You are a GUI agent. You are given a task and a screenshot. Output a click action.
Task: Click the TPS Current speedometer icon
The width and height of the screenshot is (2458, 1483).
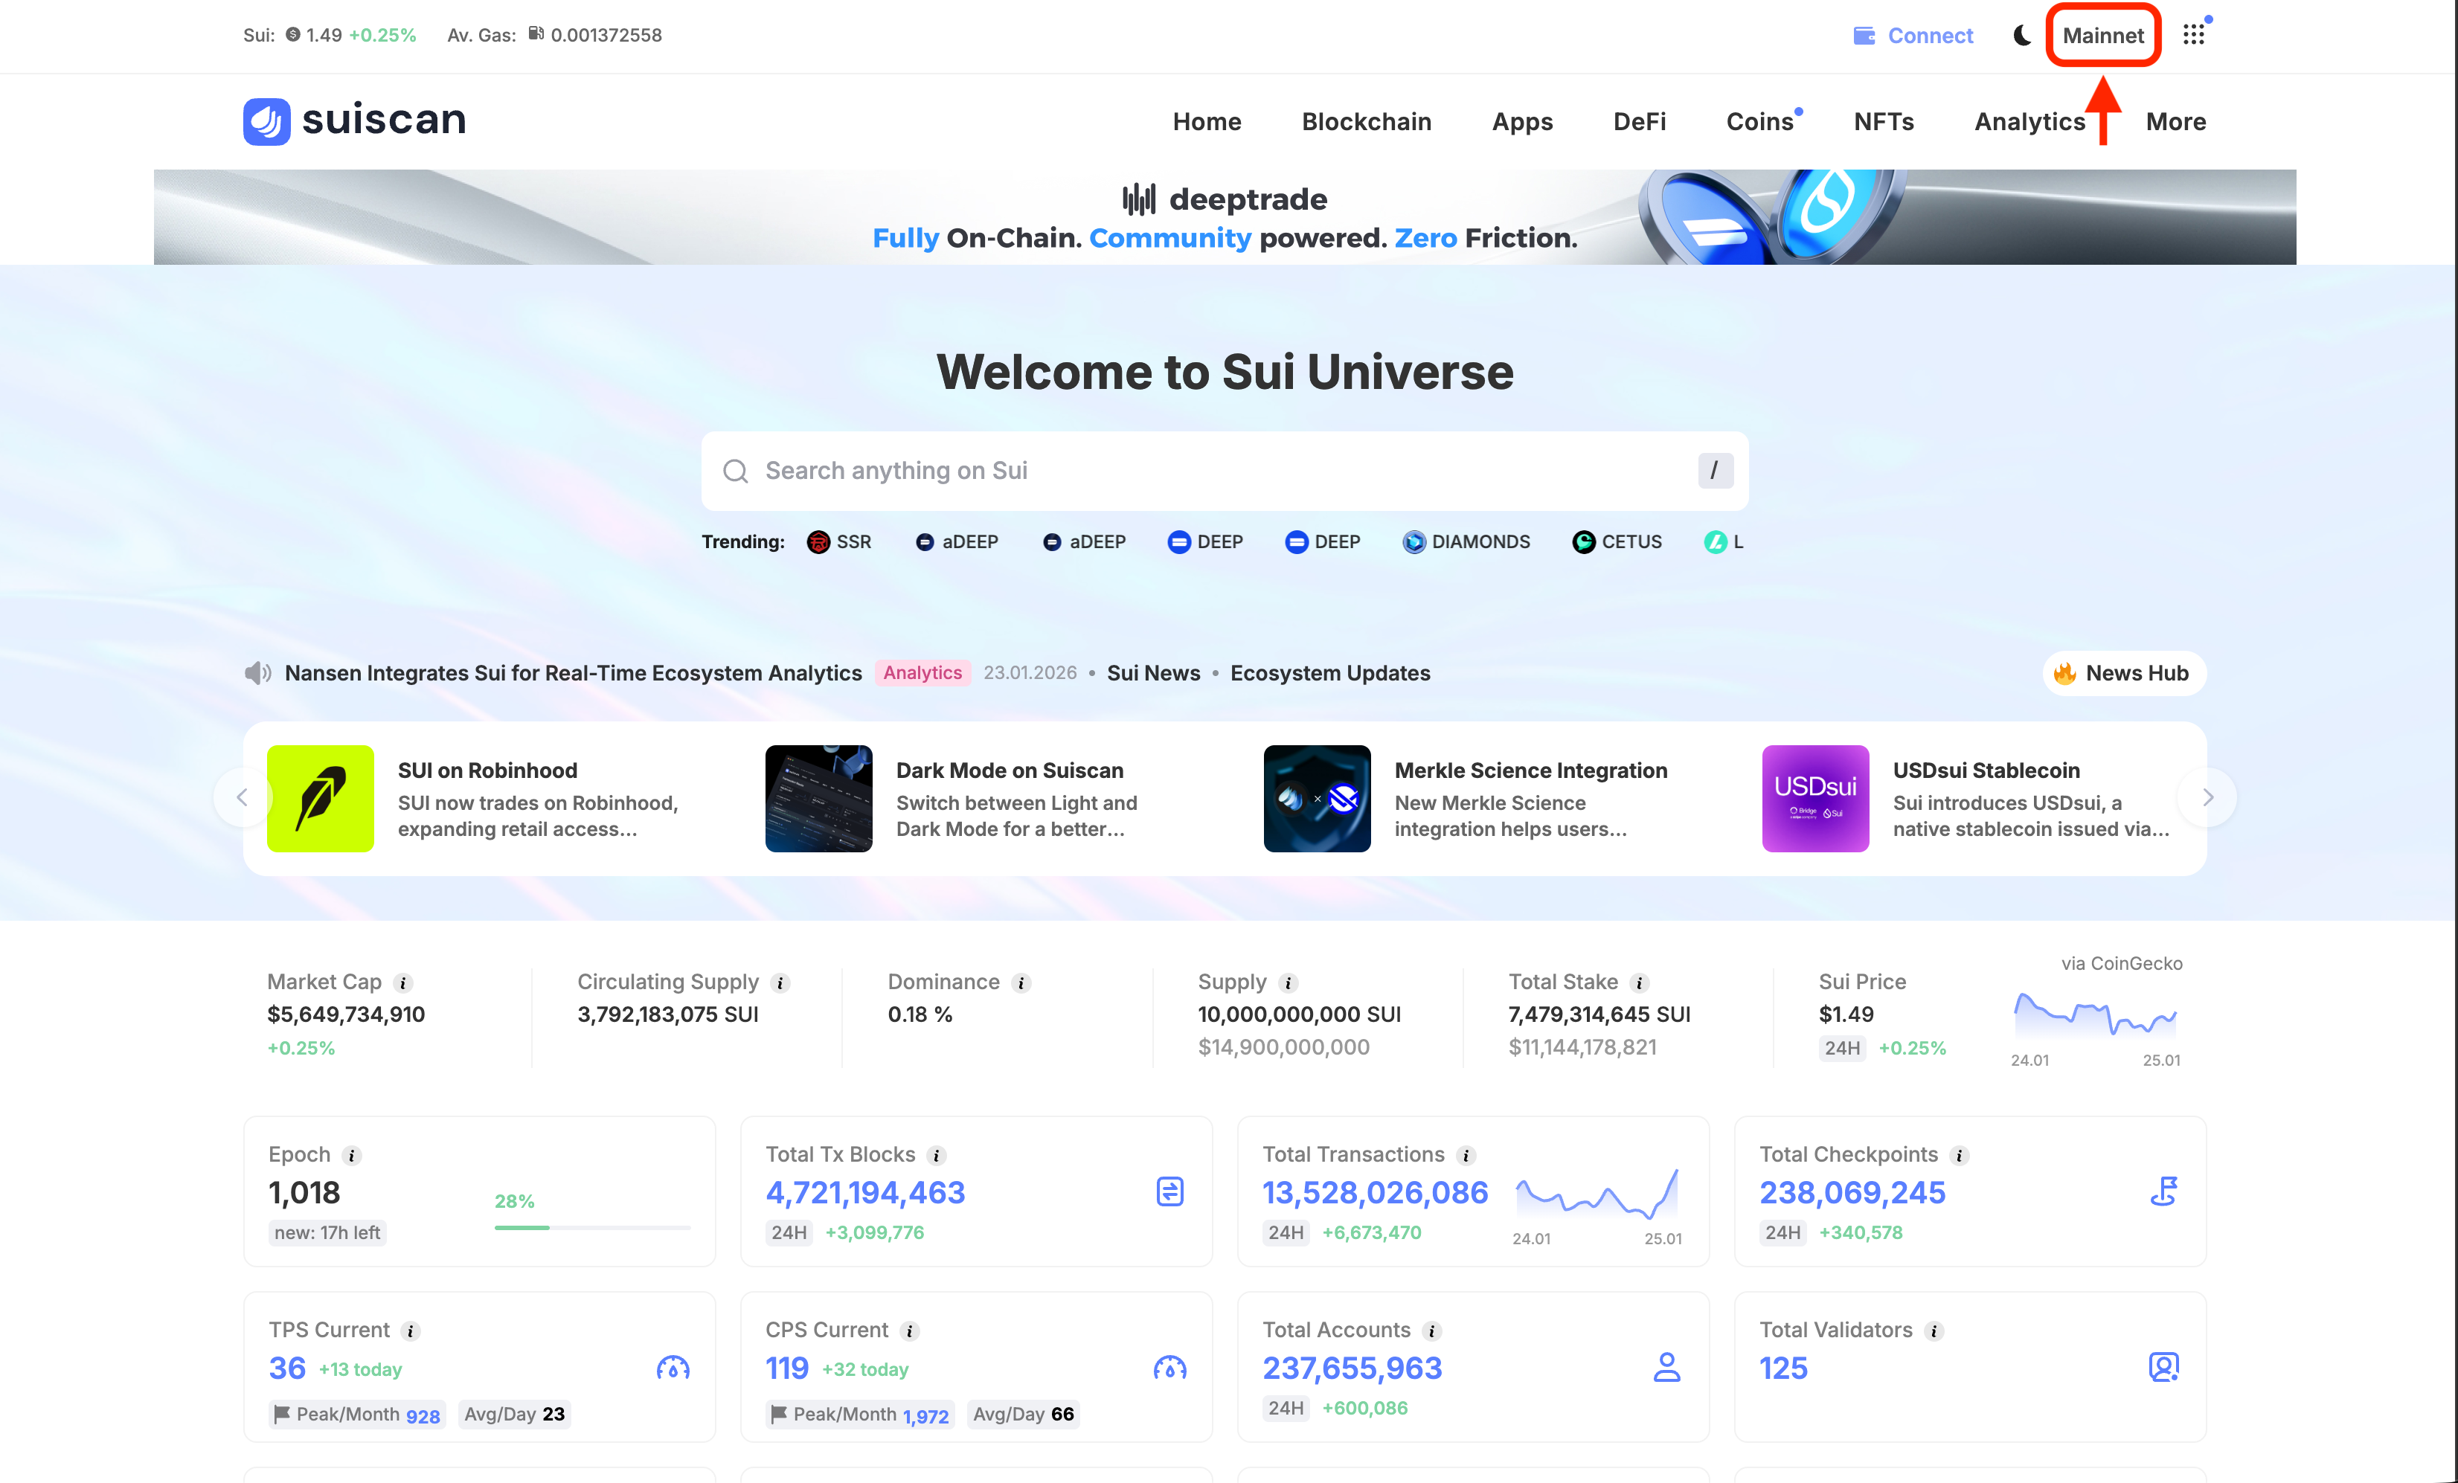(x=673, y=1367)
